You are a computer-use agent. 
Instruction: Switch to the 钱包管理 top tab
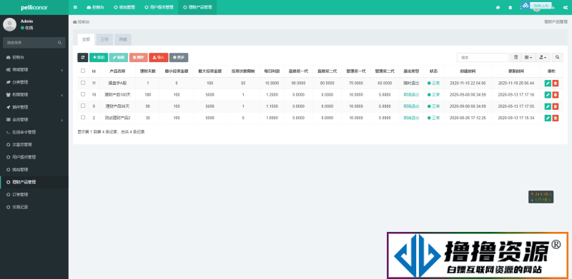(x=124, y=7)
